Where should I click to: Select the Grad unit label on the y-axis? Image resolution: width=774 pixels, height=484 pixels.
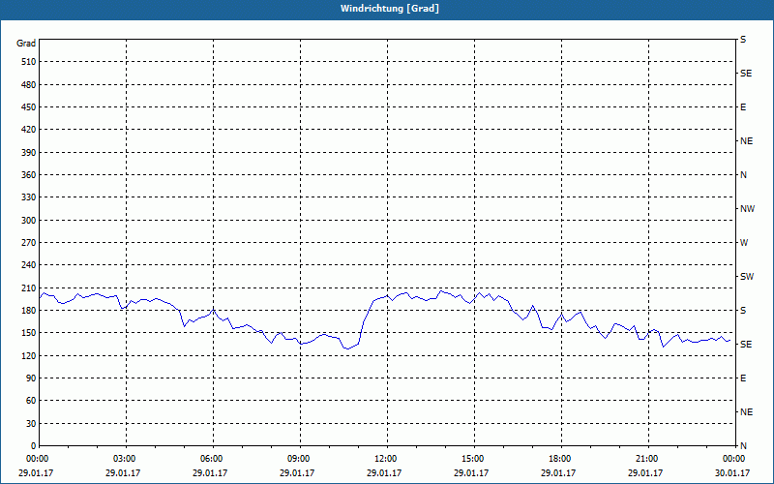click(26, 44)
